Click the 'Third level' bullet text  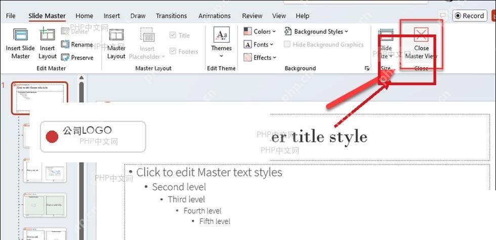pos(186,199)
